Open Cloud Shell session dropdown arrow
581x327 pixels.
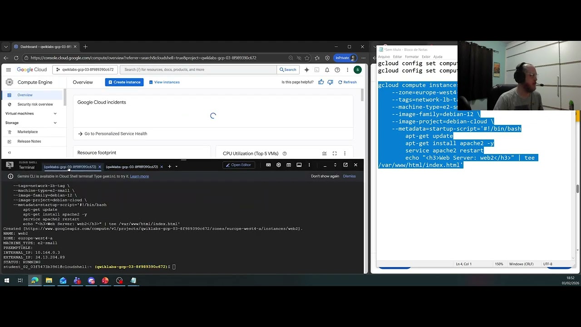177,167
